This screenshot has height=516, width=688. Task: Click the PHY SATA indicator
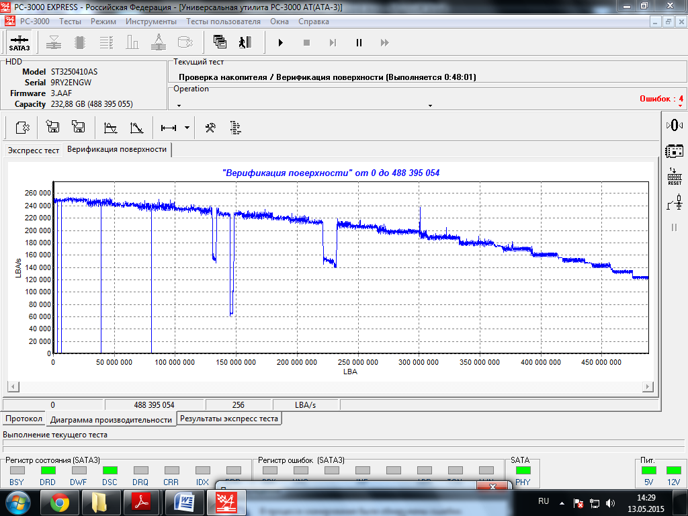(523, 470)
